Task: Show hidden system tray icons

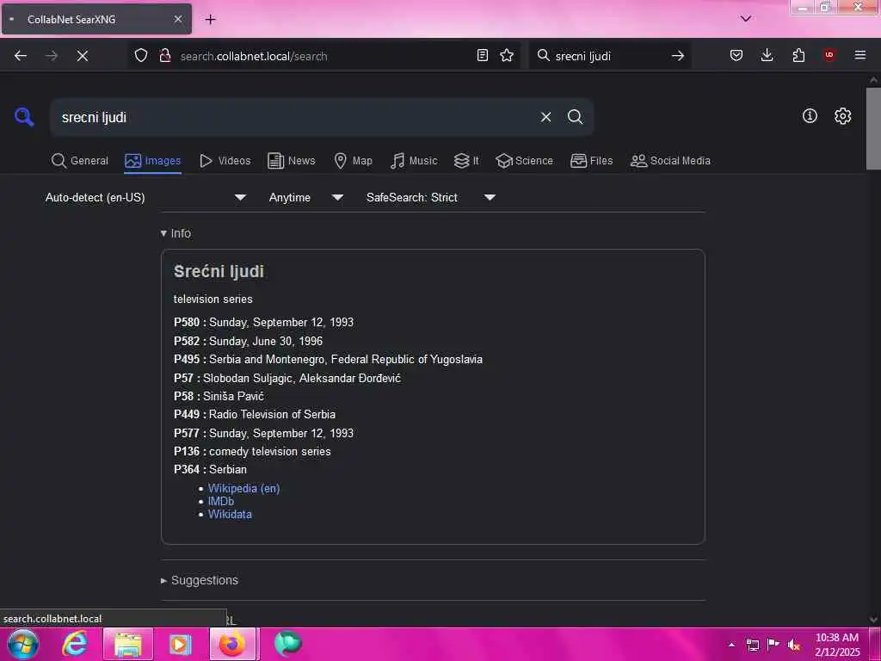Action: point(731,645)
